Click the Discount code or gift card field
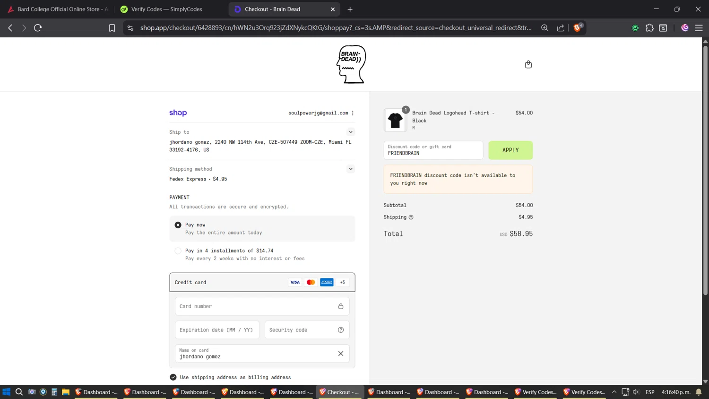Image resolution: width=709 pixels, height=399 pixels. pos(433,150)
